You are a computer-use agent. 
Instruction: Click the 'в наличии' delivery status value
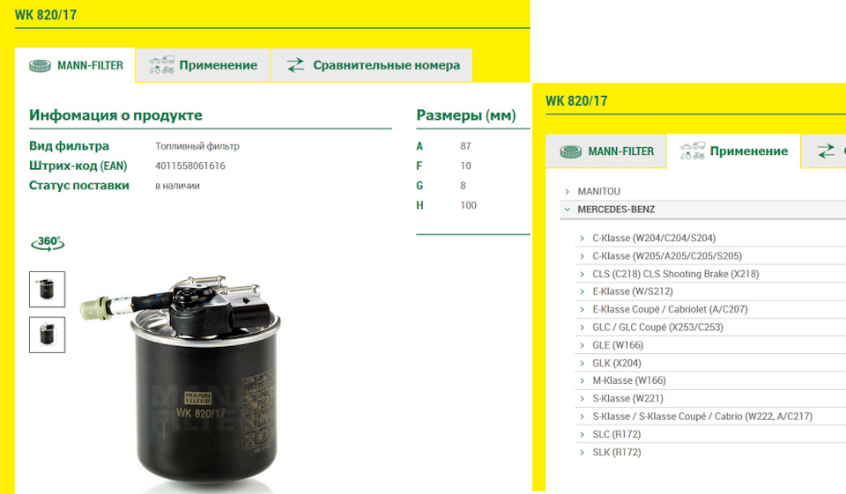coord(177,186)
